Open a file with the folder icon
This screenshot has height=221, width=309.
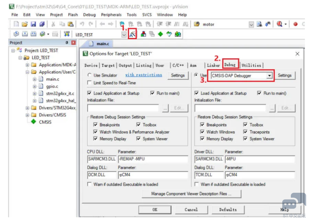25,24
